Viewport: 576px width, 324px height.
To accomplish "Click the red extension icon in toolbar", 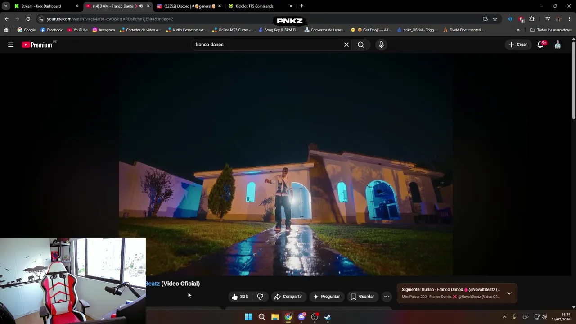I will (x=521, y=19).
